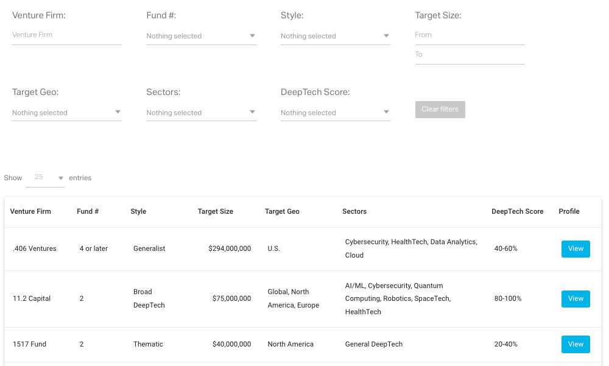The height and width of the screenshot is (366, 609).
Task: View the 11.2 Capital profile
Action: pyautogui.click(x=576, y=299)
